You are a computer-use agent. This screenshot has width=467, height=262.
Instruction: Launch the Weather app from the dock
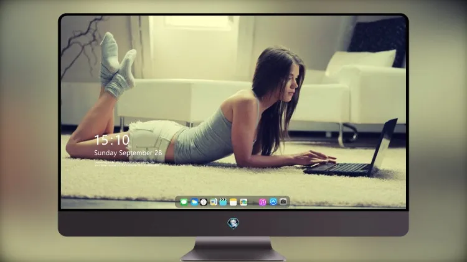[194, 202]
